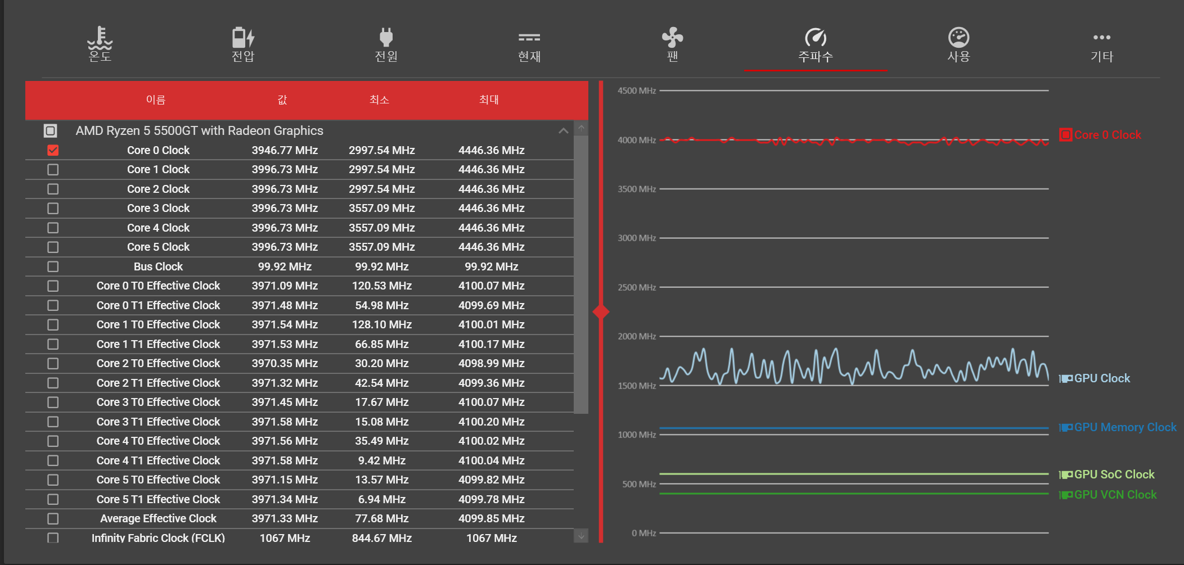This screenshot has height=565, width=1184.
Task: Check the Average Effective Clock checkbox
Action: (53, 518)
